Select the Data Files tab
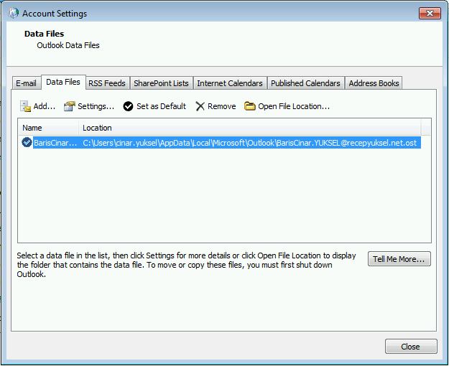The image size is (449, 366). [x=63, y=82]
